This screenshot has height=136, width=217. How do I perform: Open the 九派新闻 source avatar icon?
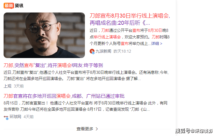[x=92, y=51]
